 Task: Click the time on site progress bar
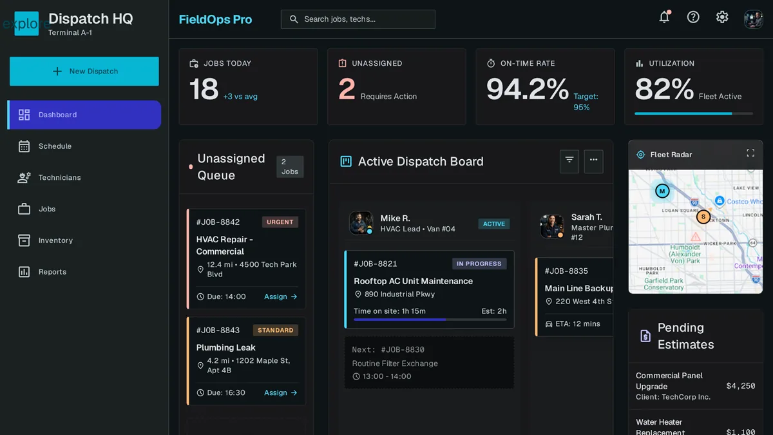pyautogui.click(x=430, y=320)
